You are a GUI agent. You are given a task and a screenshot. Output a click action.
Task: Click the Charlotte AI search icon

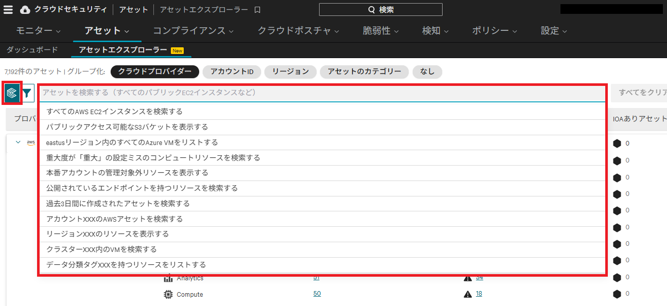(x=12, y=93)
